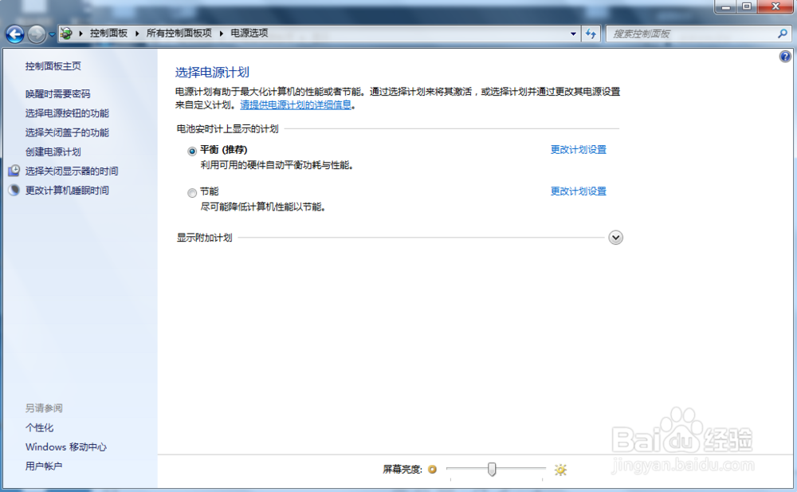Open 更改计划设置 for the 节能 plan

pyautogui.click(x=579, y=191)
